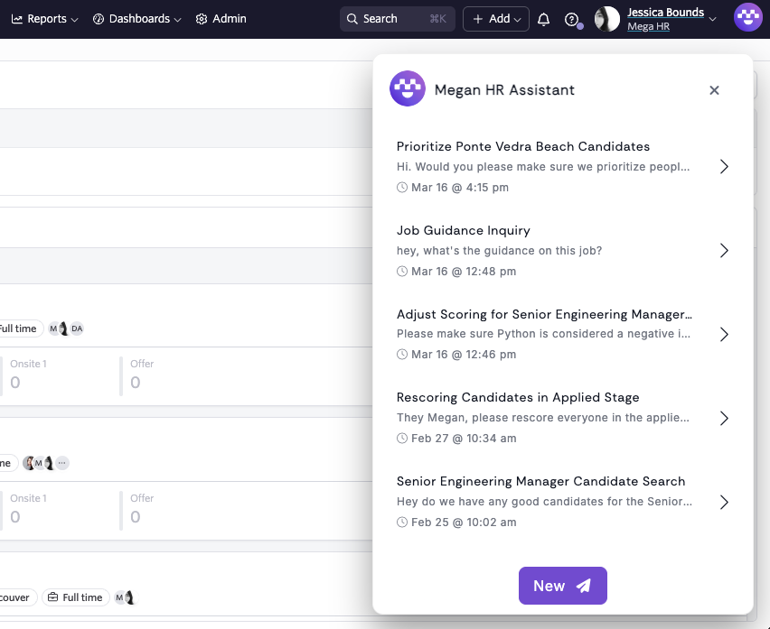The image size is (770, 629).
Task: Click Jessica Bounds profile avatar
Action: [x=607, y=19]
